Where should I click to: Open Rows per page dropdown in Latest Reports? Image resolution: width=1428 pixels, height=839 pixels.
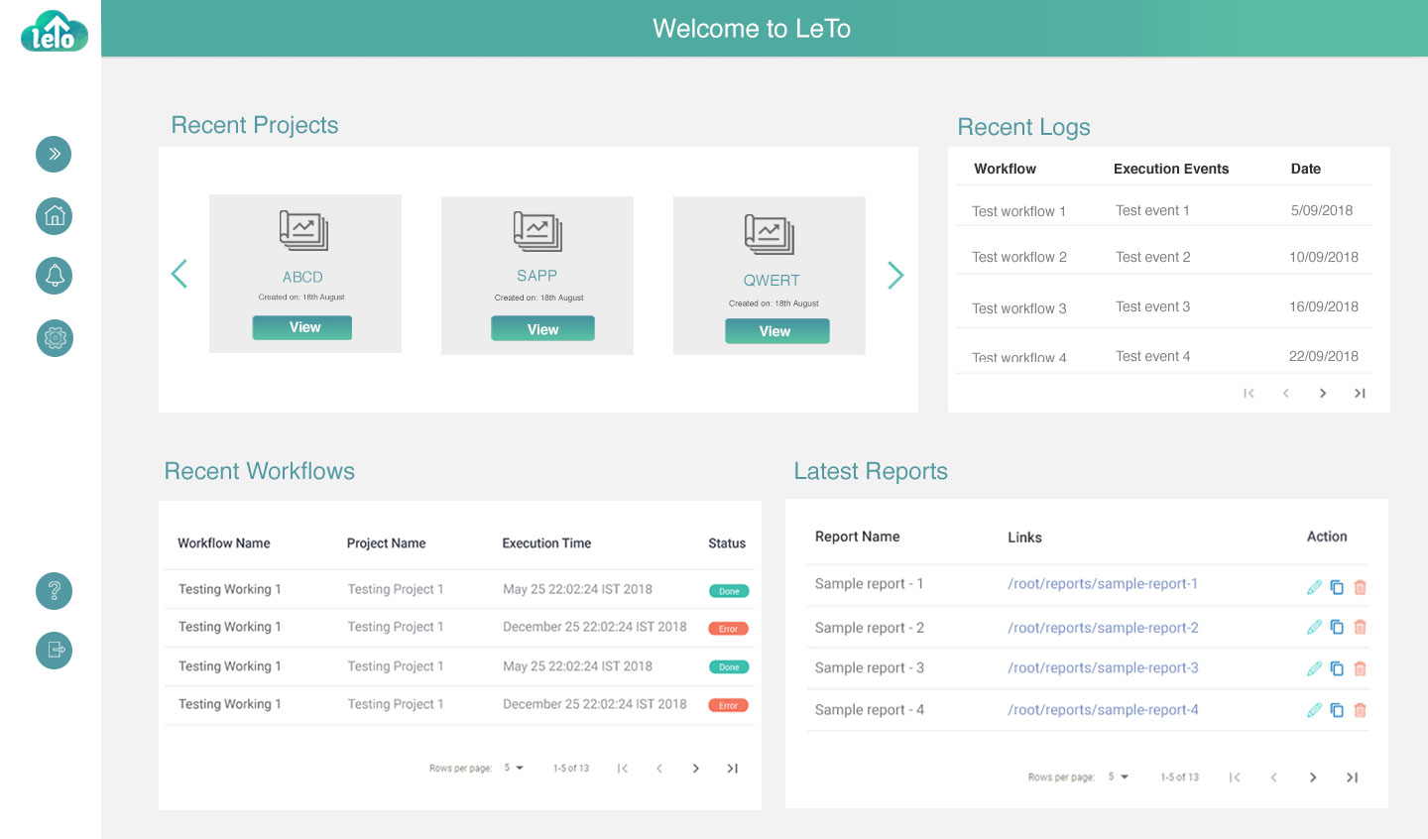pos(1118,777)
